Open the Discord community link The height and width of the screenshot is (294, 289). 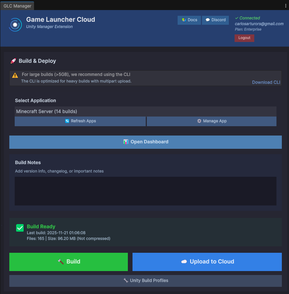pyautogui.click(x=216, y=20)
